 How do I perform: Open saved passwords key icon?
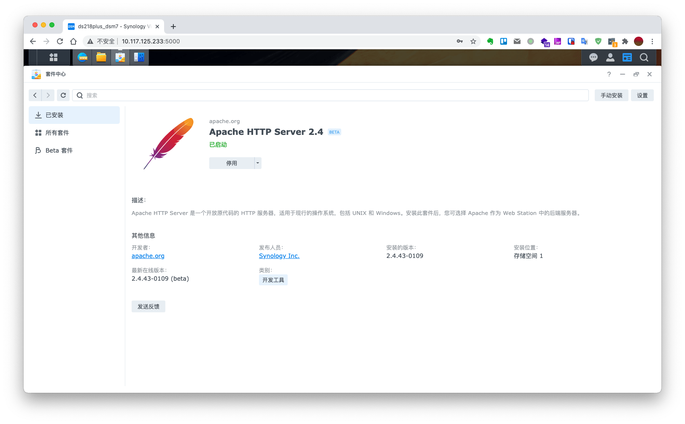click(460, 41)
